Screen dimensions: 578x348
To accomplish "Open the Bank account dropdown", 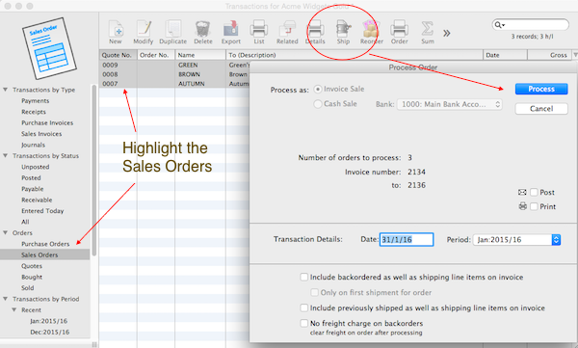I will click(449, 104).
